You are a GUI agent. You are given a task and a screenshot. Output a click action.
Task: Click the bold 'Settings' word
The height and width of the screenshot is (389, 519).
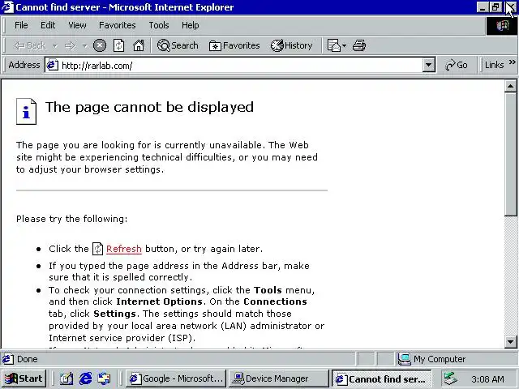[x=114, y=314]
